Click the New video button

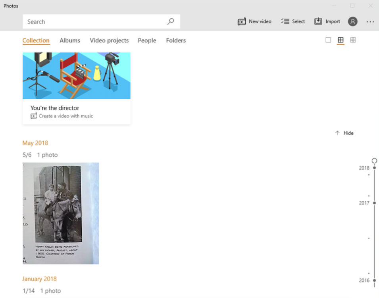coord(254,21)
